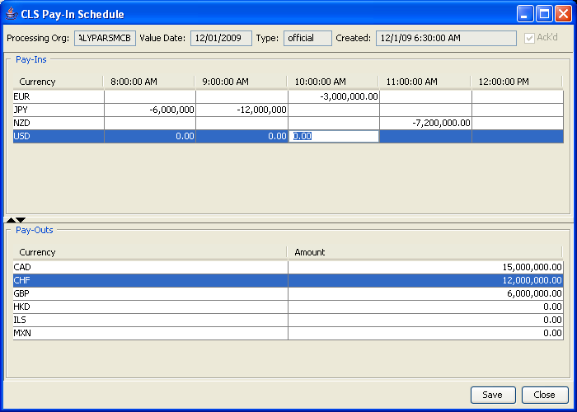Click the empty USD 11:00:00 AM cell
Image resolution: width=577 pixels, height=412 pixels.
click(x=426, y=136)
